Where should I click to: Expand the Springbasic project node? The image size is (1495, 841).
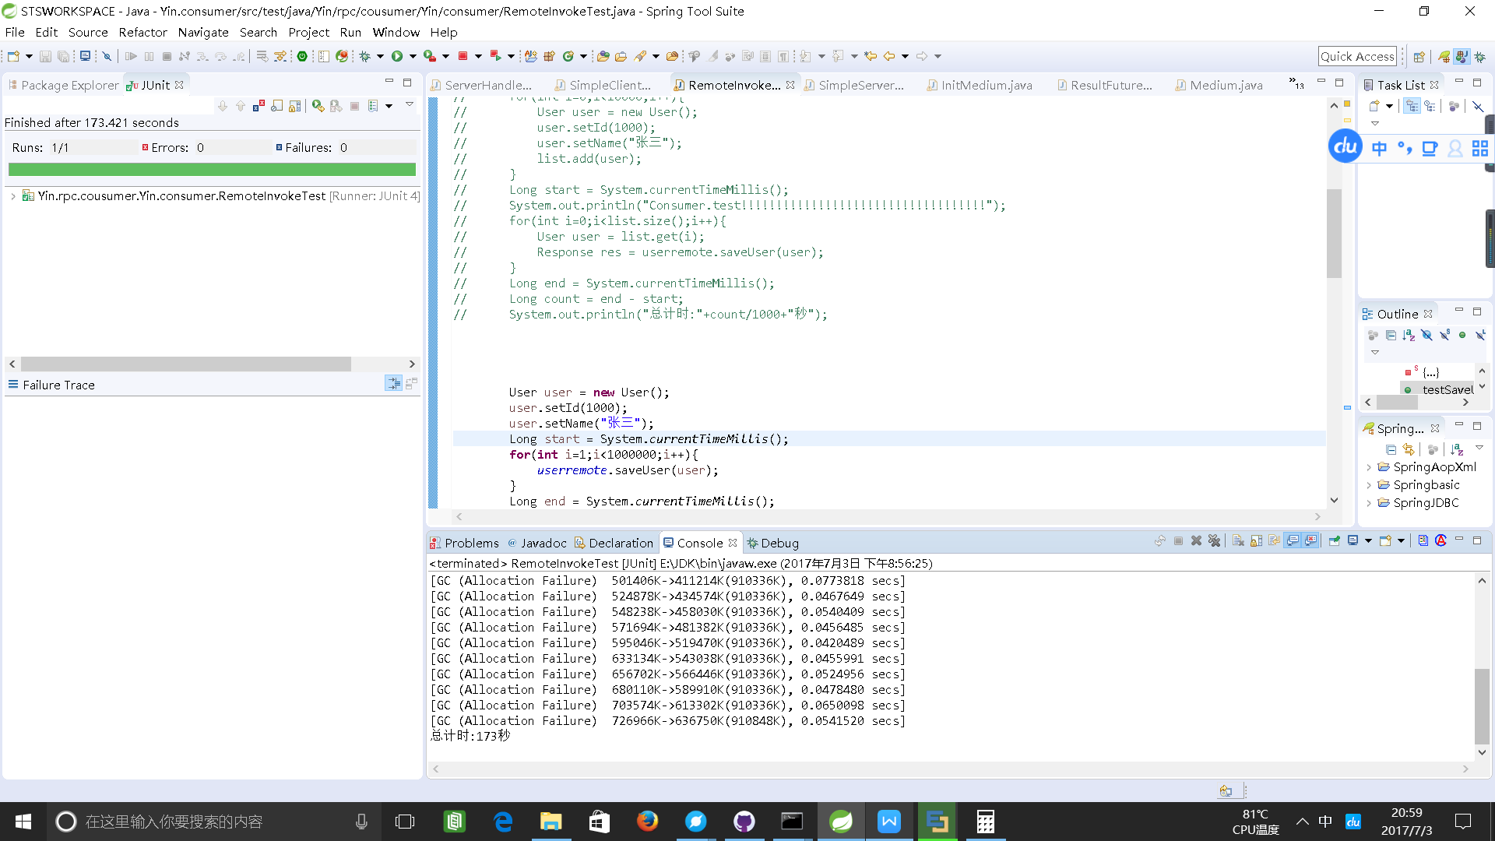tap(1369, 485)
